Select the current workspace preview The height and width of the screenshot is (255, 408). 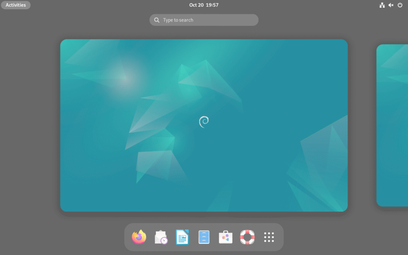[204, 125]
